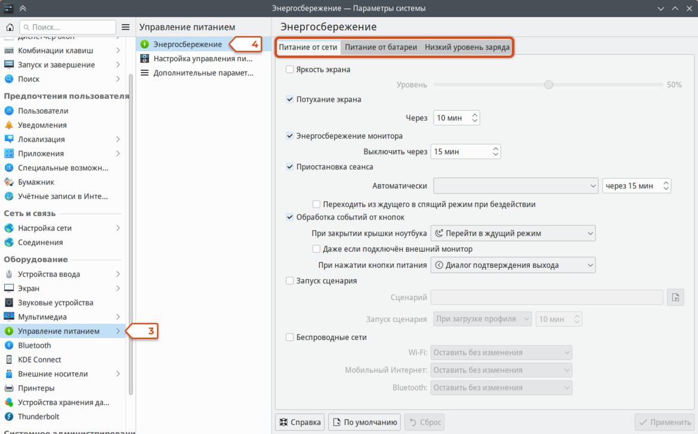Switch to the Низкий уровень заряда tab
Image resolution: width=698 pixels, height=434 pixels.
pos(467,47)
